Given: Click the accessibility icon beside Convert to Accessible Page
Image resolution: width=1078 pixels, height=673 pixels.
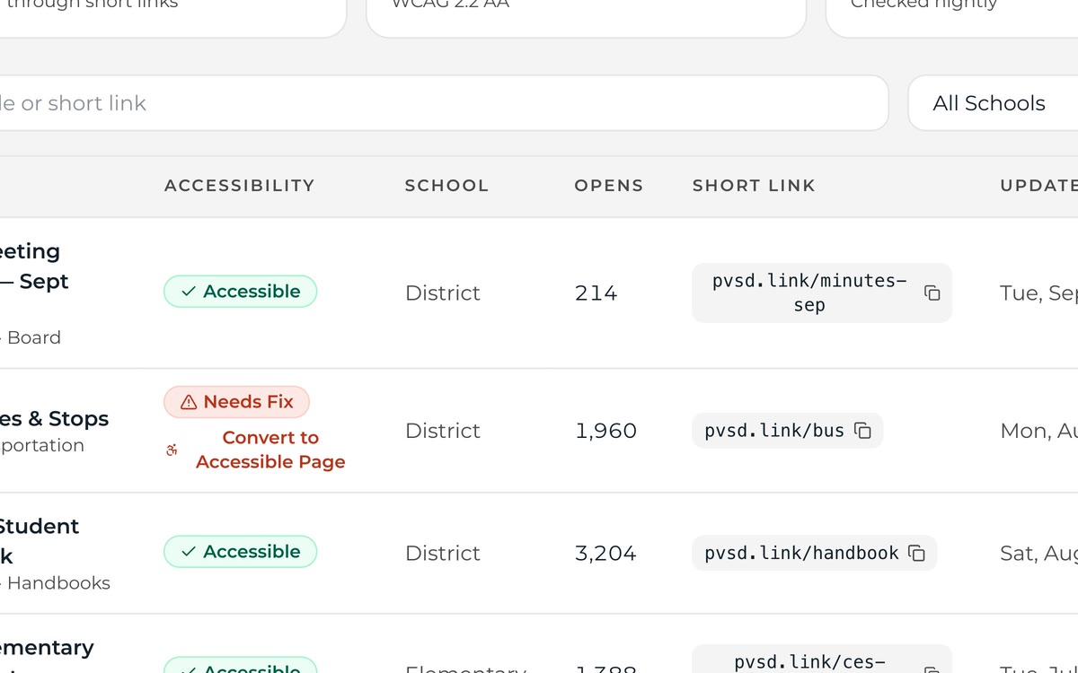Looking at the screenshot, I should [x=172, y=450].
